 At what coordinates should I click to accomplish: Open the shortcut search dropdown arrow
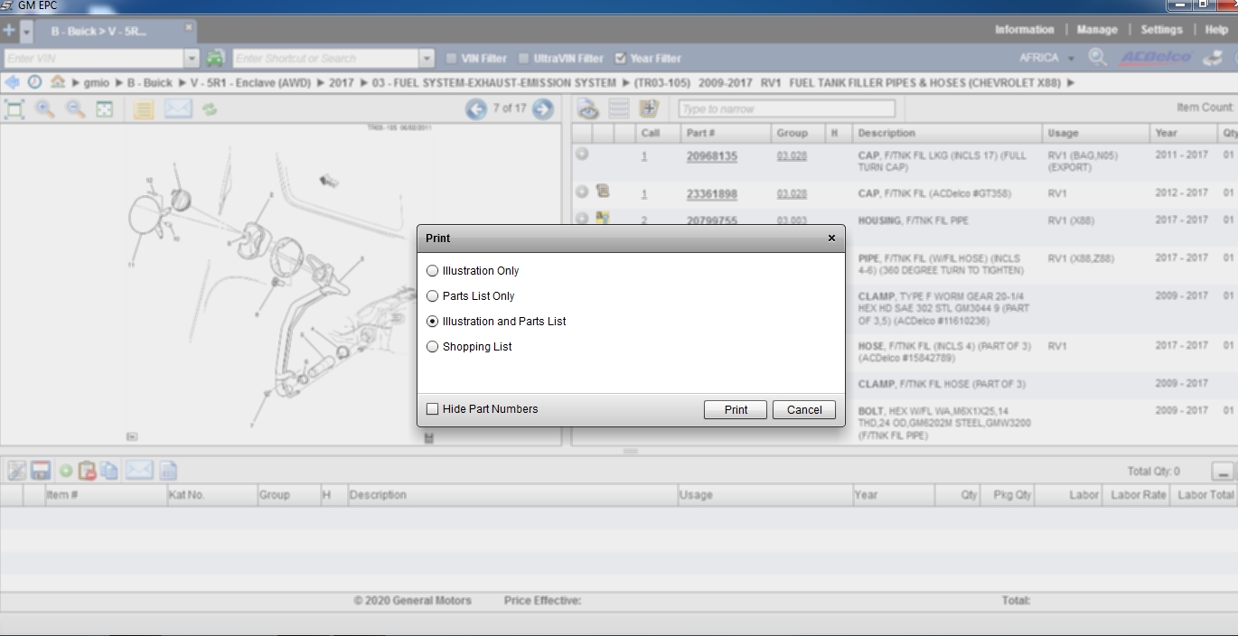coord(427,59)
